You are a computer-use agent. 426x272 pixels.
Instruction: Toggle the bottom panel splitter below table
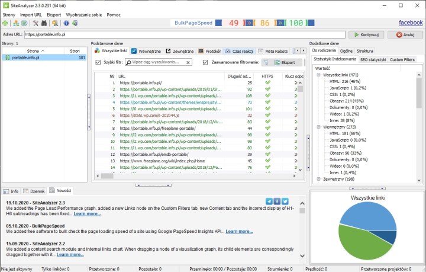pyautogui.click(x=153, y=185)
